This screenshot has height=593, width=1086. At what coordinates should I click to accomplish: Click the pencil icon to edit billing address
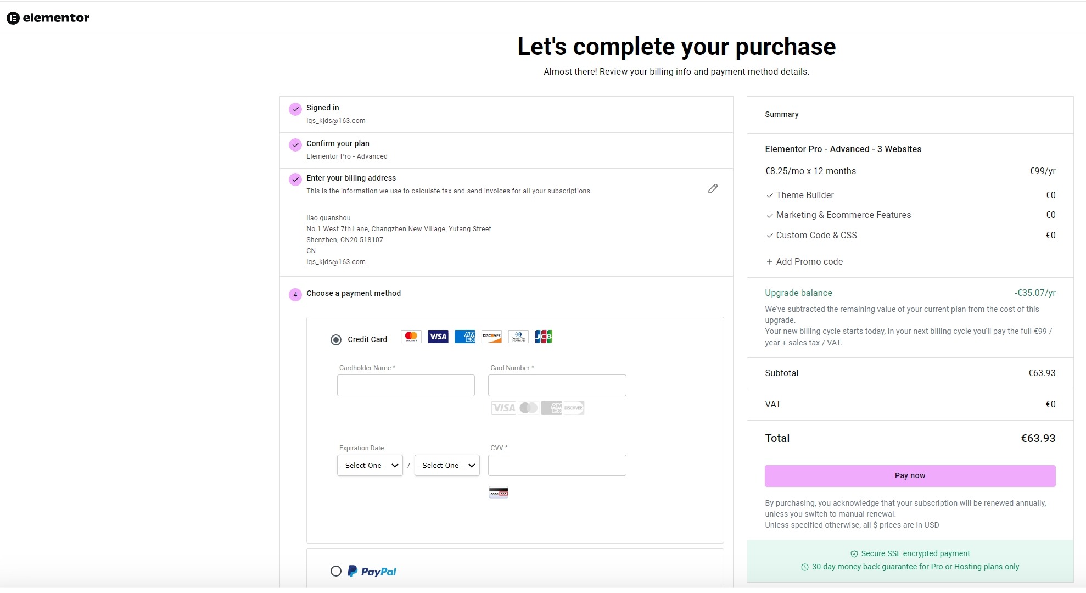[713, 189]
